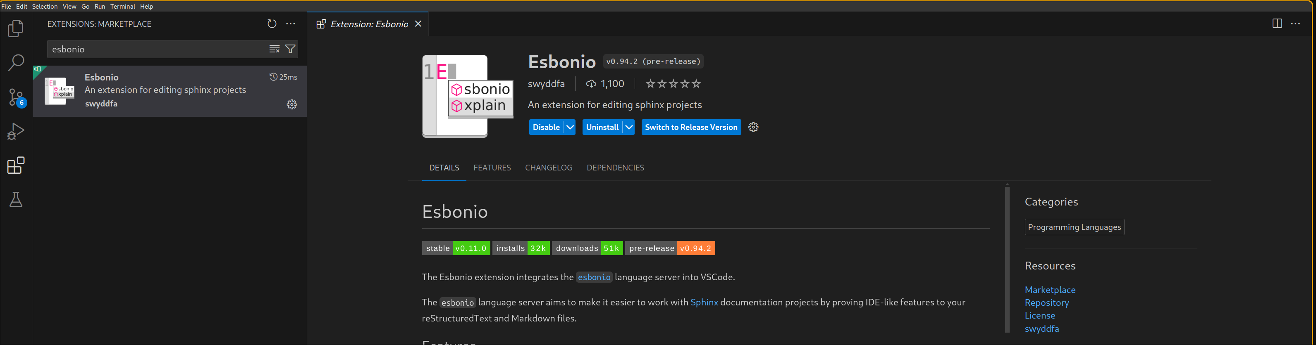Click the Programming Languages category tag
1316x345 pixels.
click(1075, 227)
